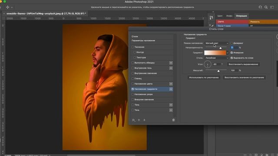The width and height of the screenshot is (278, 156).
Task: Click the fx icon in Layers panel footer
Action: coord(251,155)
